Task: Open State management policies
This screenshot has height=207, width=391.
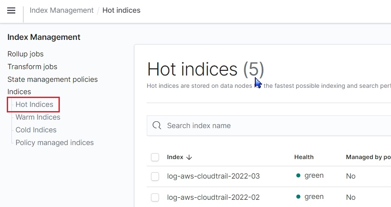Action: tap(53, 79)
